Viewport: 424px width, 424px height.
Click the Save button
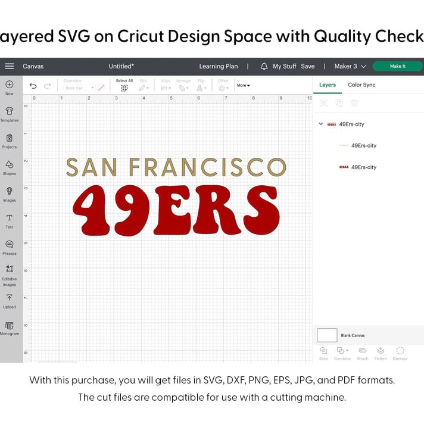(308, 66)
